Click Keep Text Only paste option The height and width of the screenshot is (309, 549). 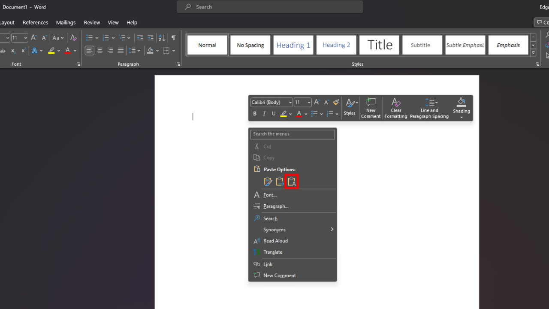292,182
